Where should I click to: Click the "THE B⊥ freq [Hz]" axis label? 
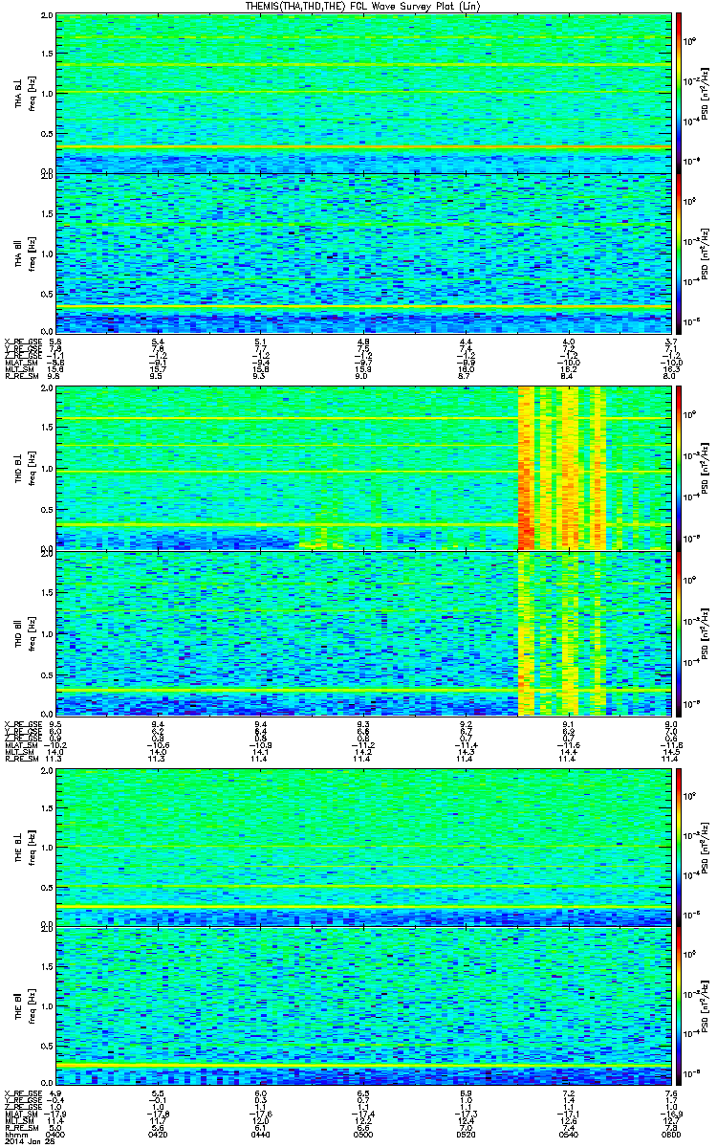click(25, 847)
